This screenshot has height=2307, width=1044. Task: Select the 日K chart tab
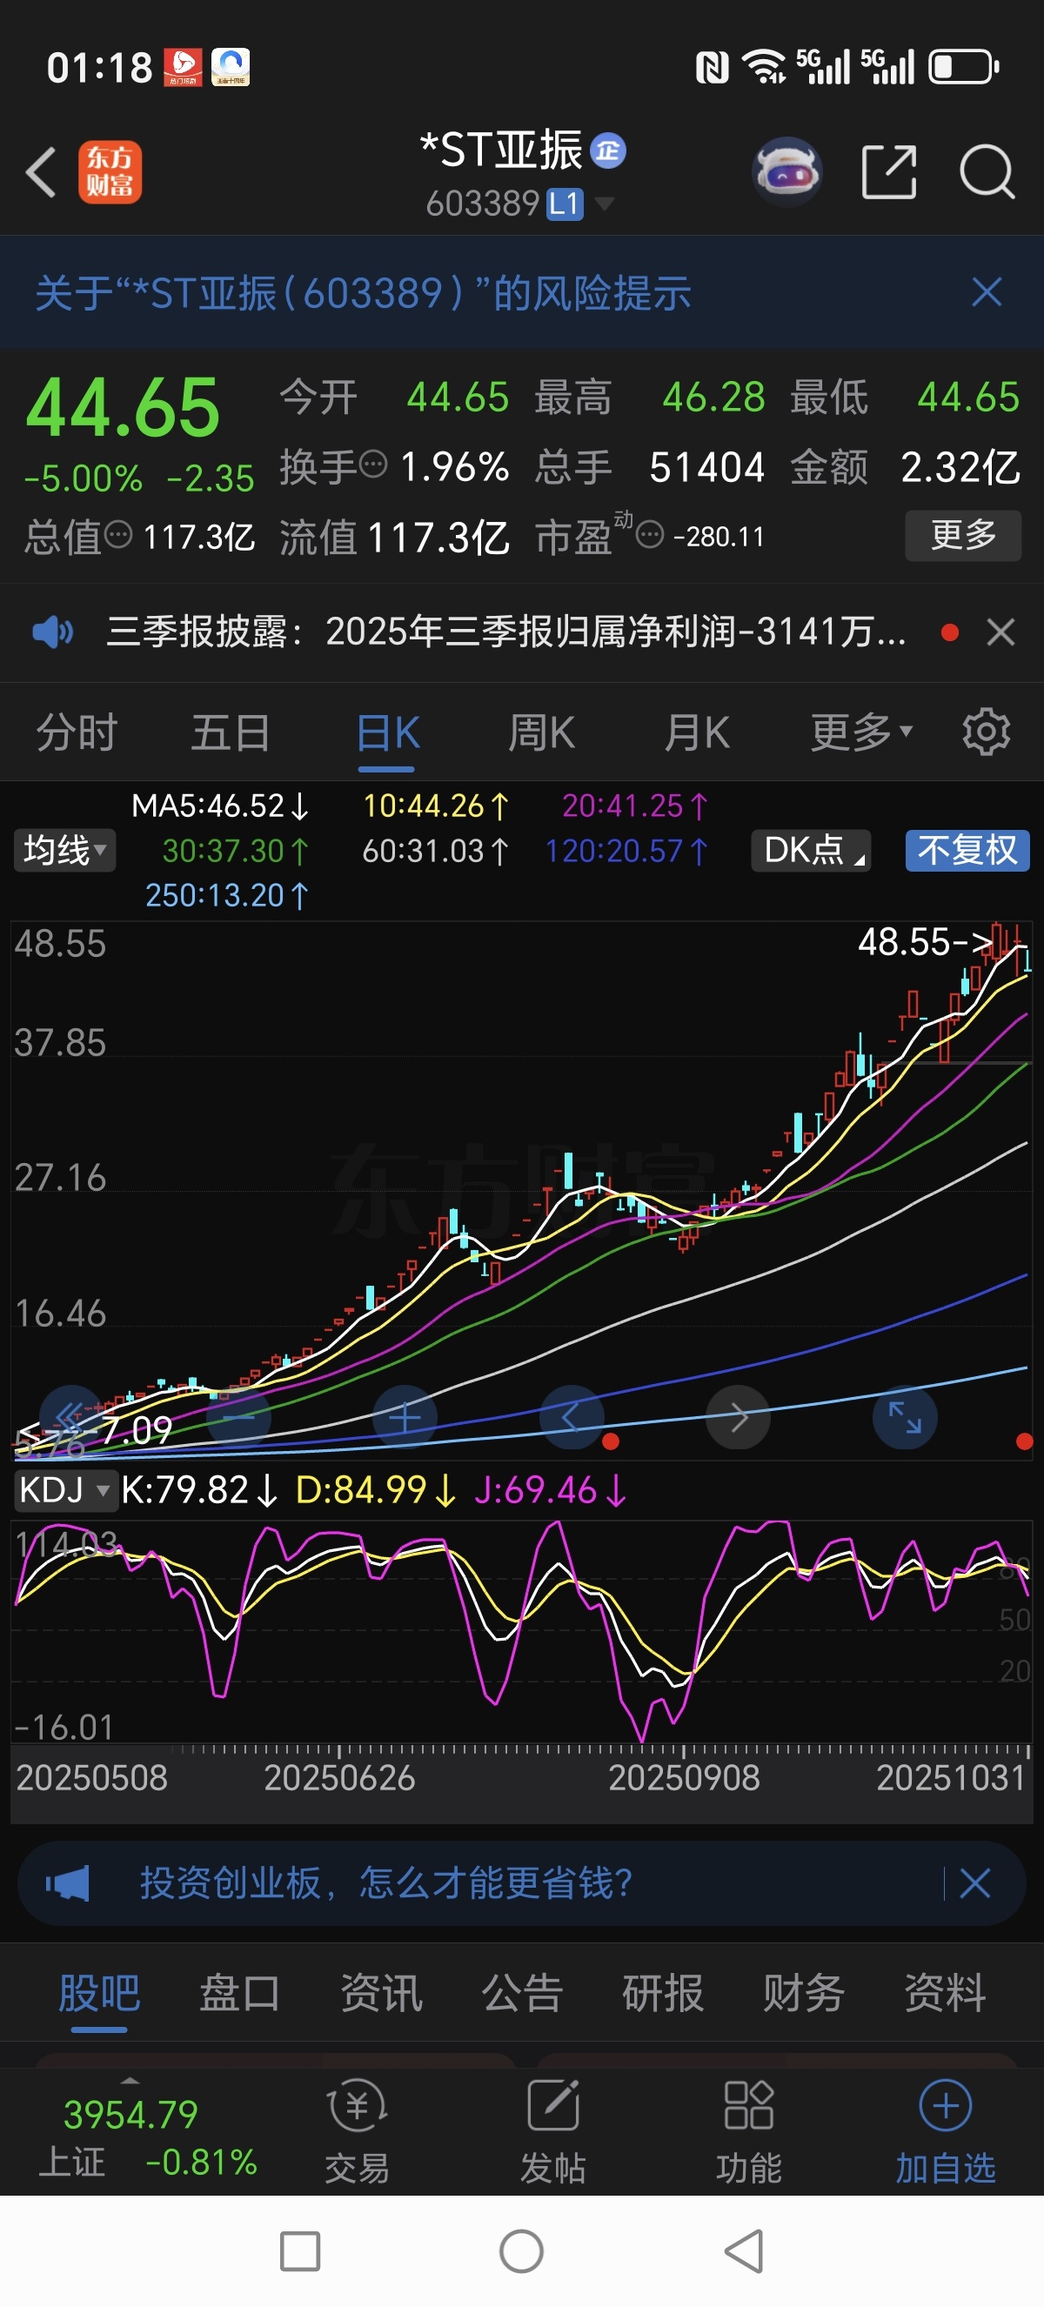point(388,732)
